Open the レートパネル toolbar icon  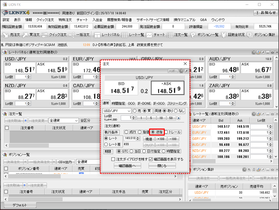point(107,35)
